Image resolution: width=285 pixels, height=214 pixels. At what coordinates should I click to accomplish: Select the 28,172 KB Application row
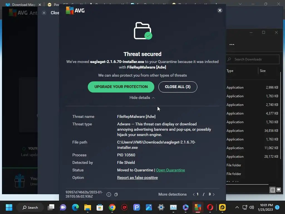point(252,157)
